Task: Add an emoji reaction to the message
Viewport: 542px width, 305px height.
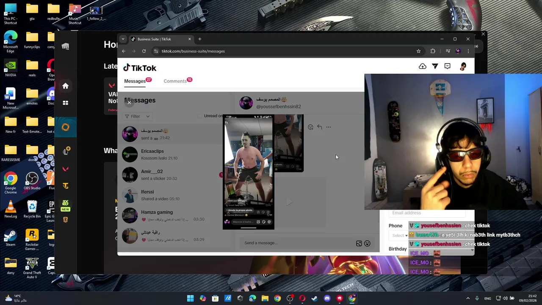Action: pyautogui.click(x=310, y=127)
